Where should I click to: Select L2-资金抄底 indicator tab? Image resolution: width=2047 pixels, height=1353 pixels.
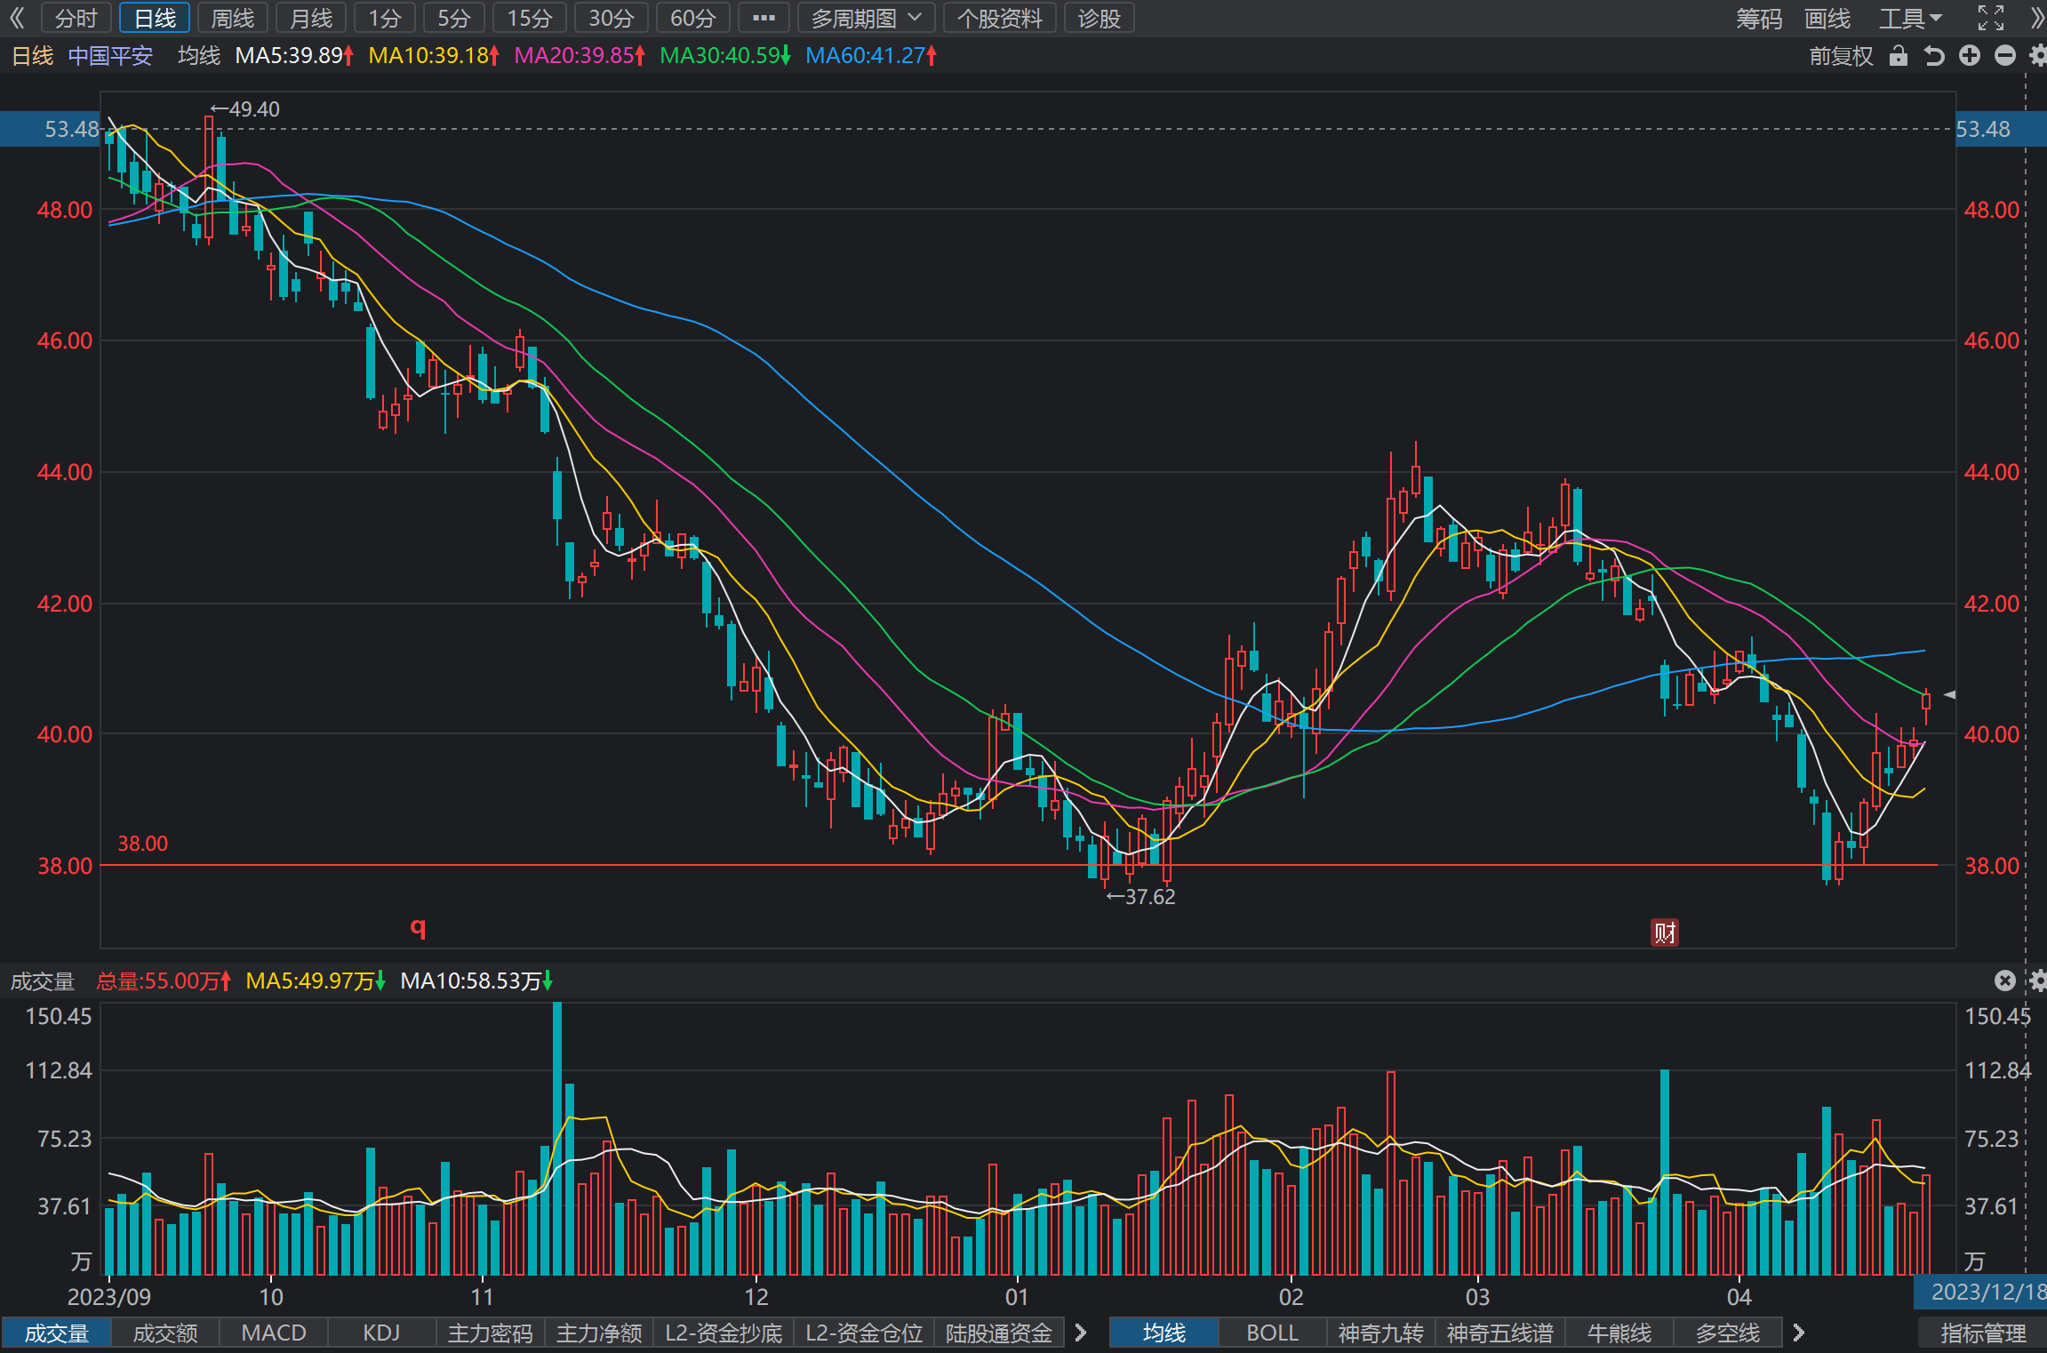click(x=724, y=1333)
